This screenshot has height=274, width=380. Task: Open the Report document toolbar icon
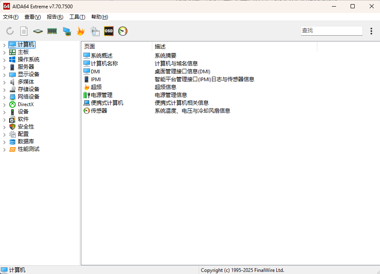point(24,31)
